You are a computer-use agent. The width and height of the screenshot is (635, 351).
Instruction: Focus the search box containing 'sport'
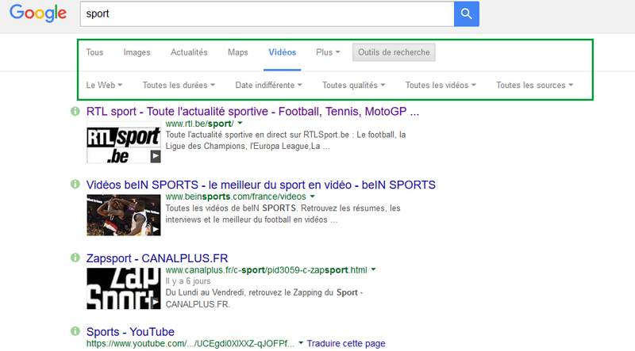click(x=267, y=13)
